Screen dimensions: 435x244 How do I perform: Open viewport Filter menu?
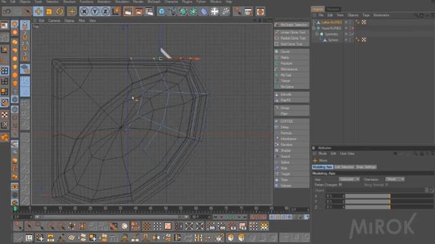tap(82, 21)
